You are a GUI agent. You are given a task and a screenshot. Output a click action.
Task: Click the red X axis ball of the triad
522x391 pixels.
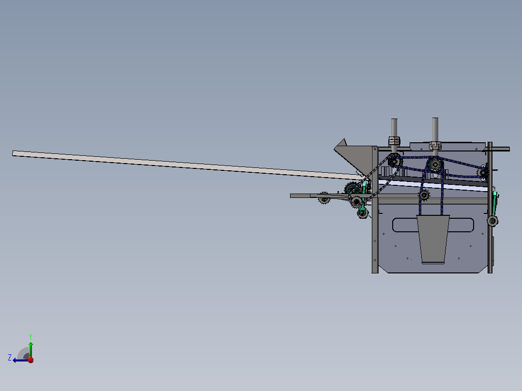click(31, 360)
